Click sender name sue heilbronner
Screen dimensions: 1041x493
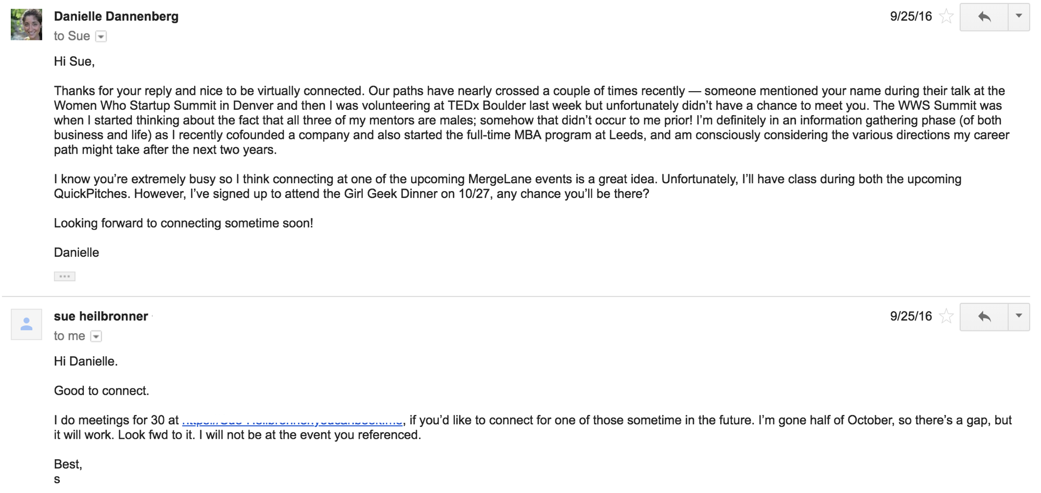tap(101, 317)
